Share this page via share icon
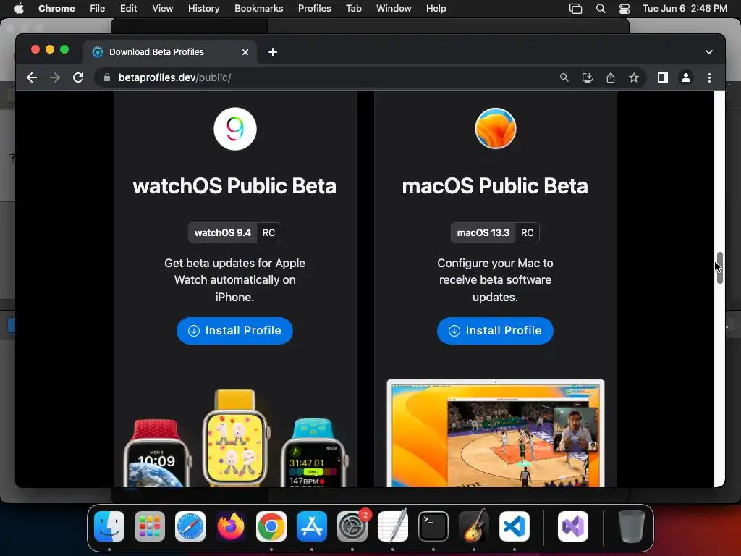 pyautogui.click(x=611, y=77)
